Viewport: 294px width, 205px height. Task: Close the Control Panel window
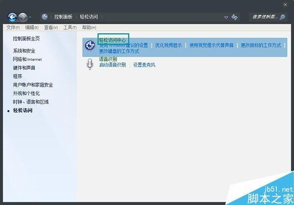point(286,4)
